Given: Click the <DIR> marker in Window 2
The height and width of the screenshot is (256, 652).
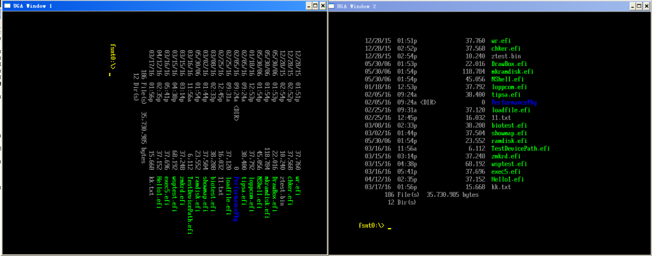Looking at the screenshot, I should click(429, 102).
